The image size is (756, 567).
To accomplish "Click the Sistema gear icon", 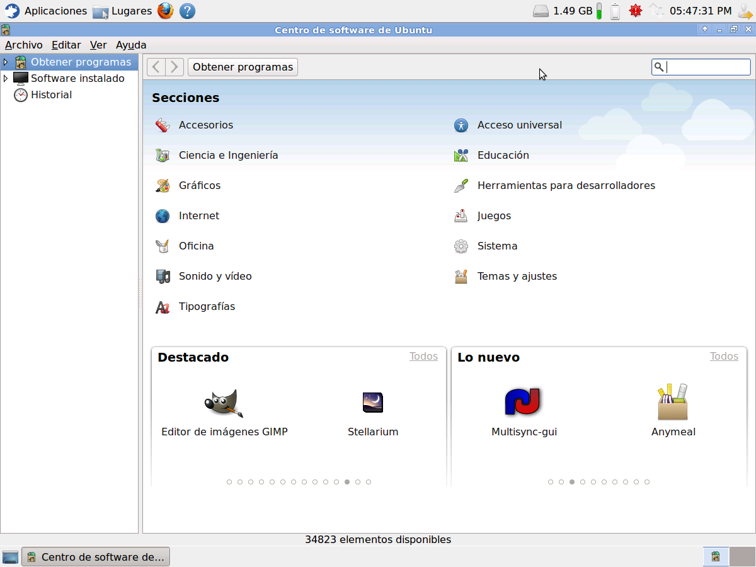I will 461,246.
